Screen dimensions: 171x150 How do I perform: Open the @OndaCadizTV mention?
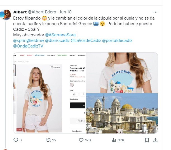pos(28,46)
